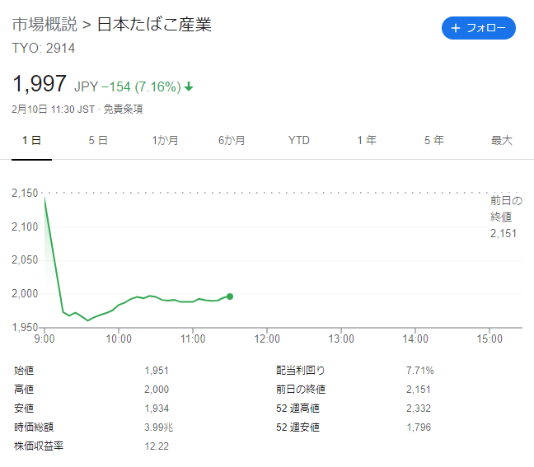Click the 2,100 y-axis label

25,226
